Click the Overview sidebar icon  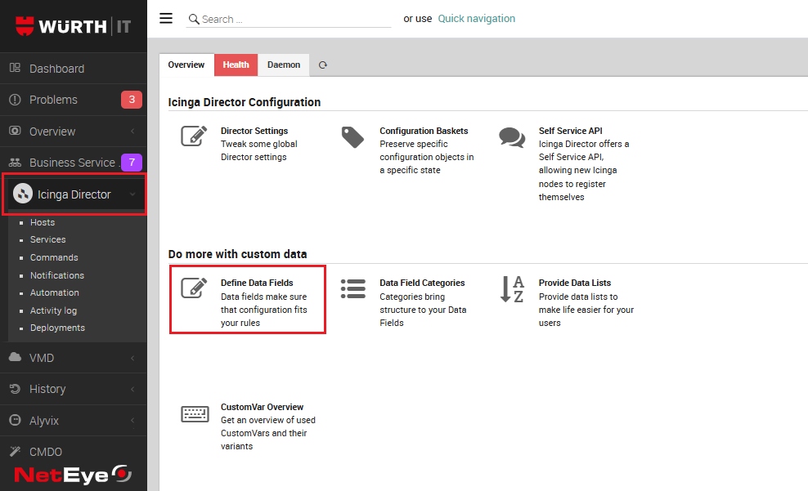pos(15,131)
